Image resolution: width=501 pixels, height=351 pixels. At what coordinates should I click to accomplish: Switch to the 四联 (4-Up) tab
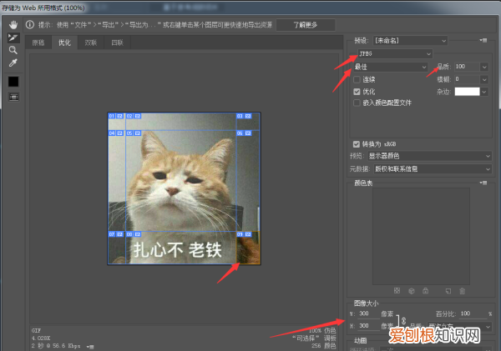click(117, 42)
